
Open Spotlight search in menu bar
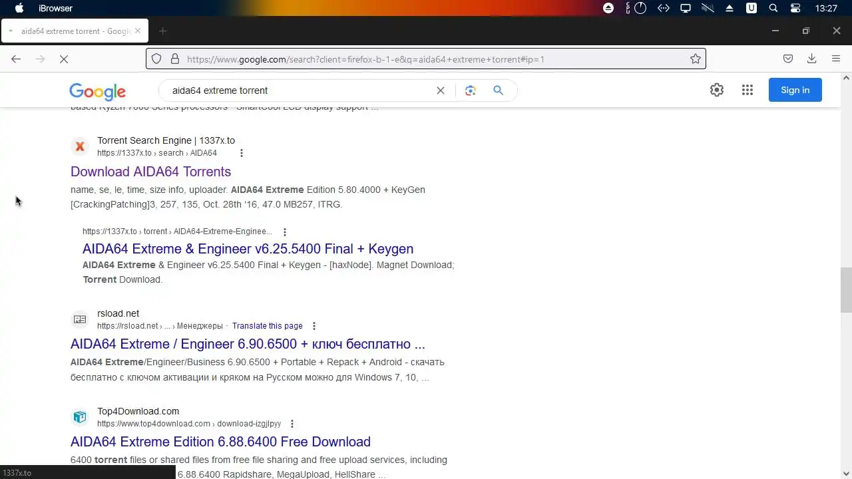point(773,8)
